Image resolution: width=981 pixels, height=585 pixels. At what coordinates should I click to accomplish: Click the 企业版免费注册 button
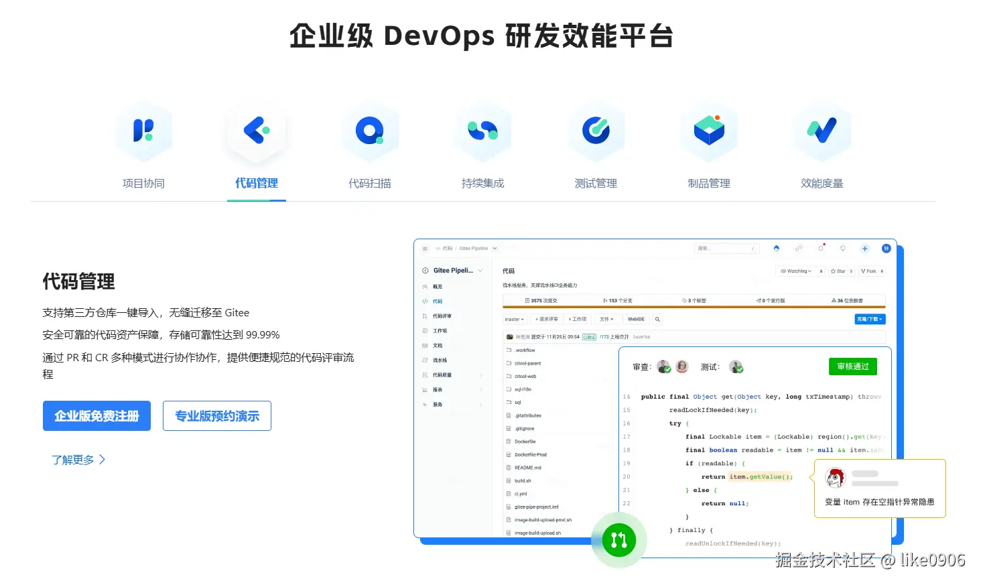point(96,415)
